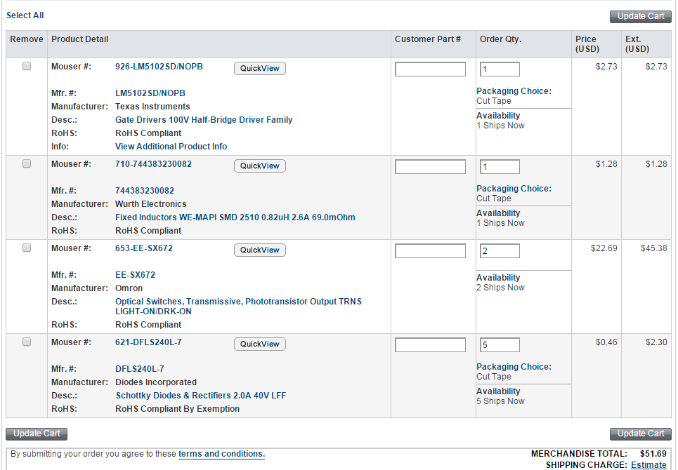
Task: Open QuickView for 710-744383230082
Action: tap(260, 166)
